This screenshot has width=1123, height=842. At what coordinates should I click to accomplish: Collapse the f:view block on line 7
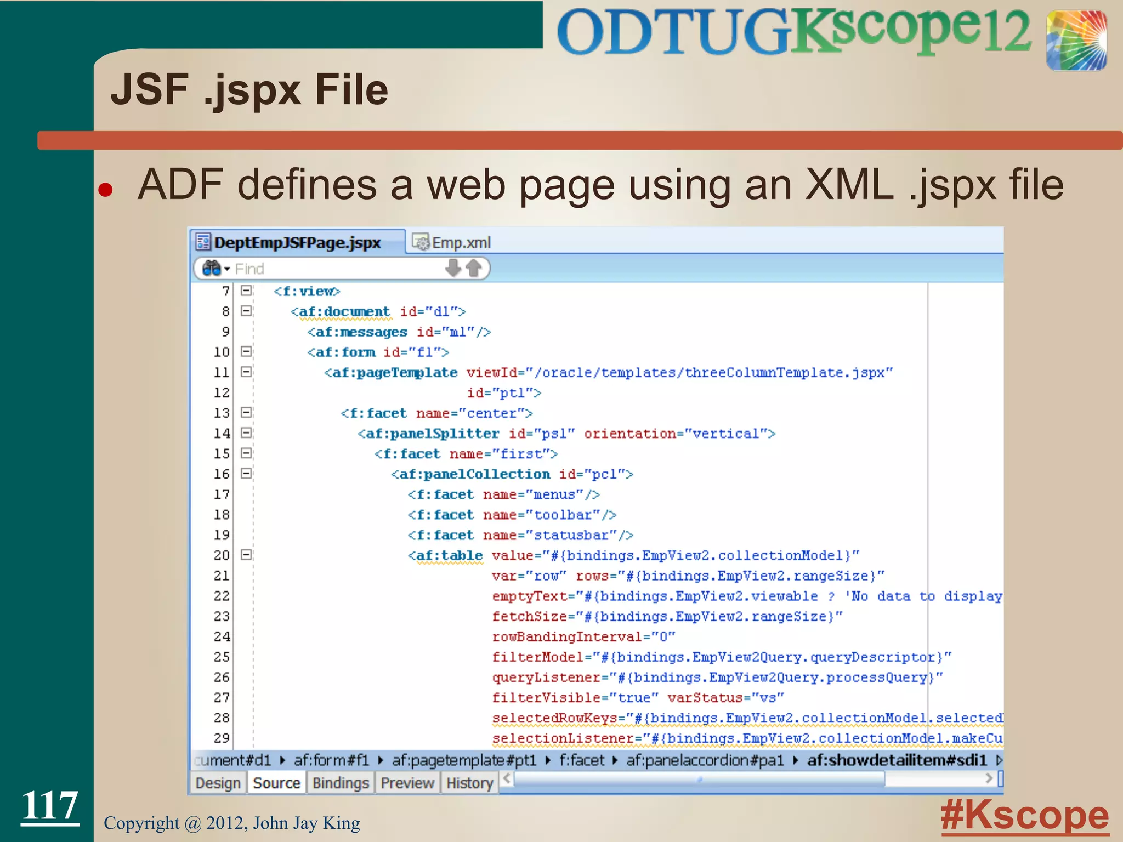coord(247,291)
